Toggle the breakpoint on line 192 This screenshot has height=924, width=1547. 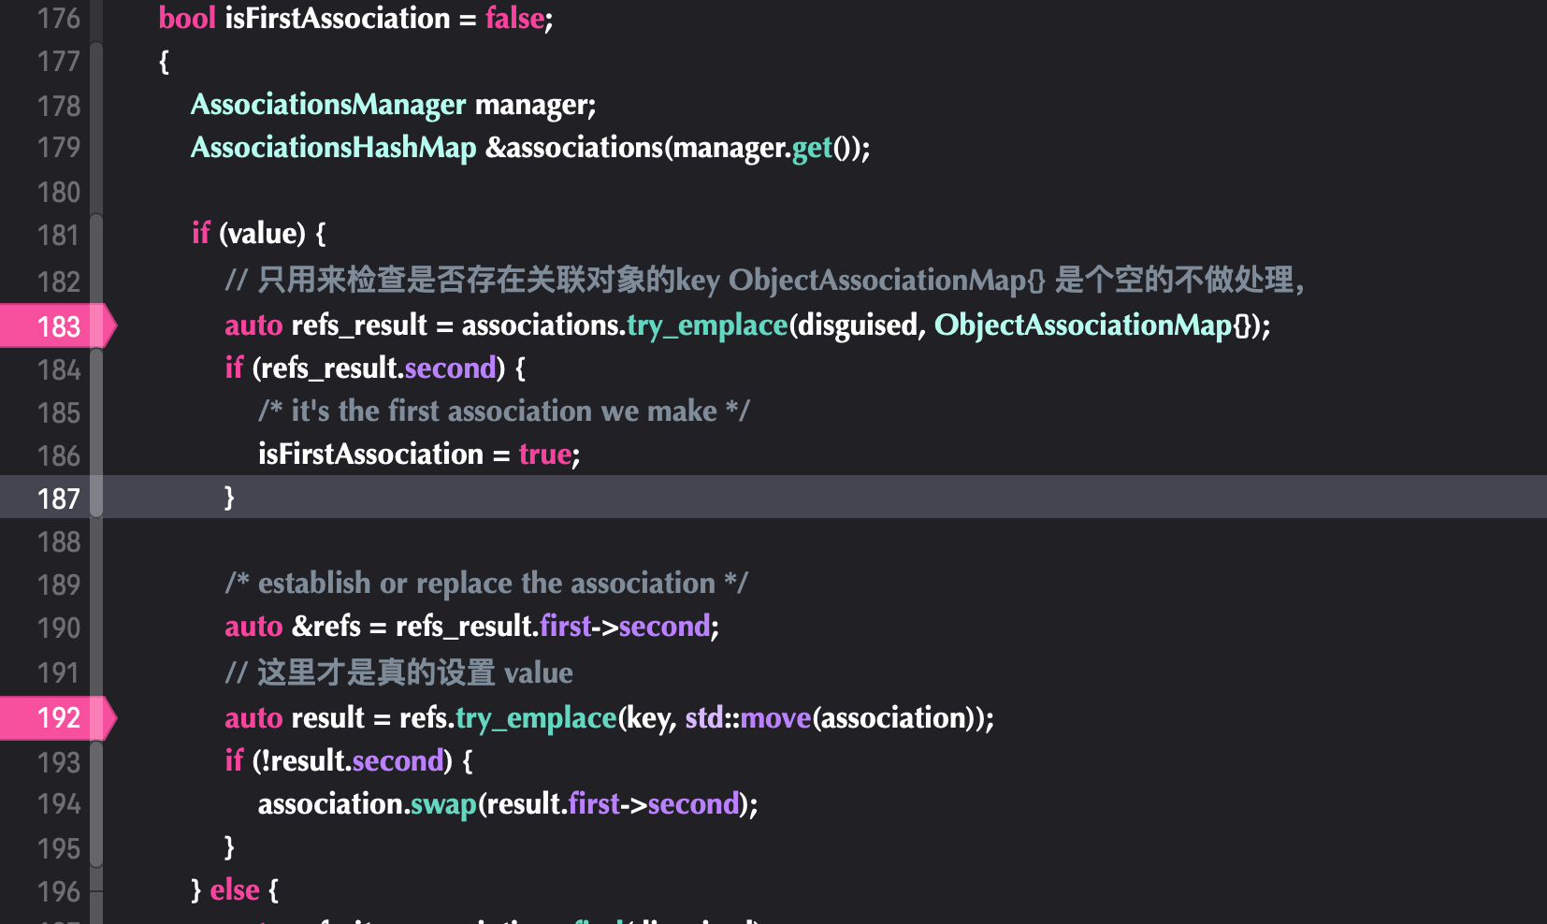coord(56,718)
